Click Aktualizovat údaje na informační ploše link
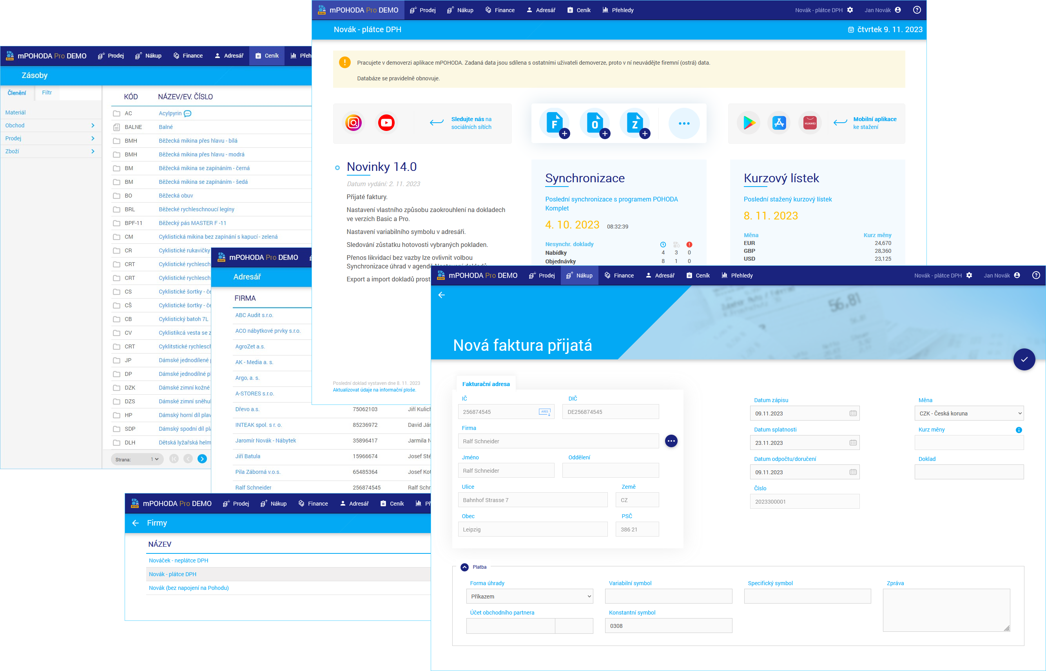This screenshot has height=671, width=1046. click(374, 390)
